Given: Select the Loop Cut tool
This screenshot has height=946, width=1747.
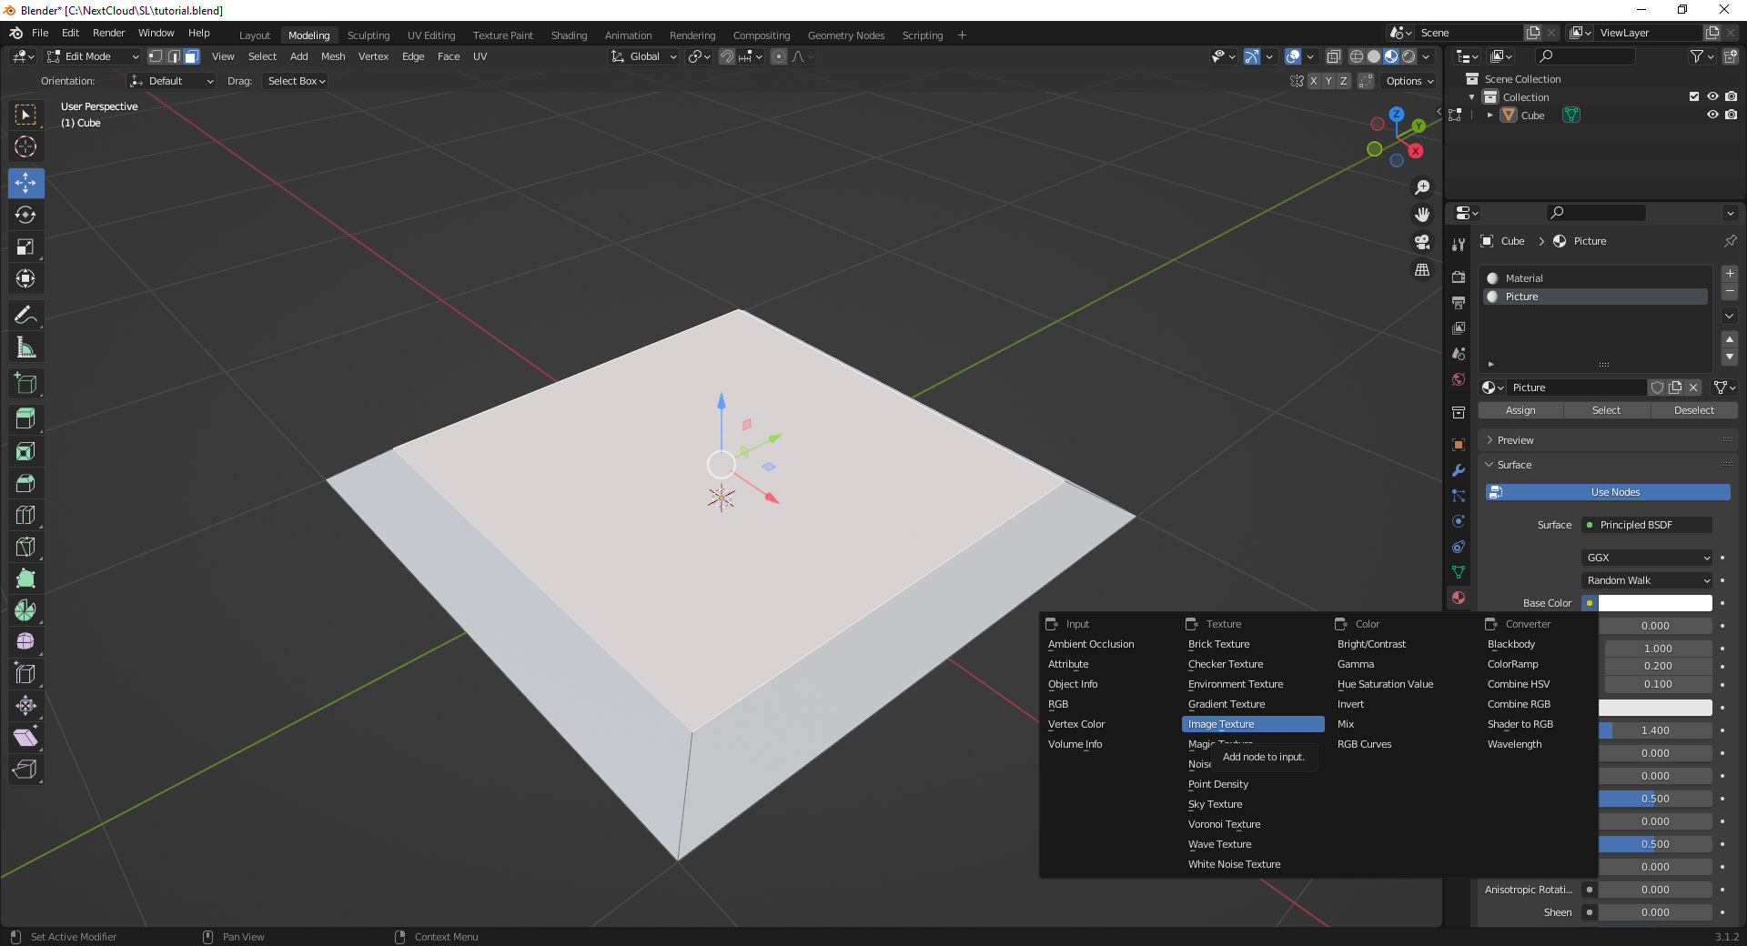Looking at the screenshot, I should [x=25, y=515].
